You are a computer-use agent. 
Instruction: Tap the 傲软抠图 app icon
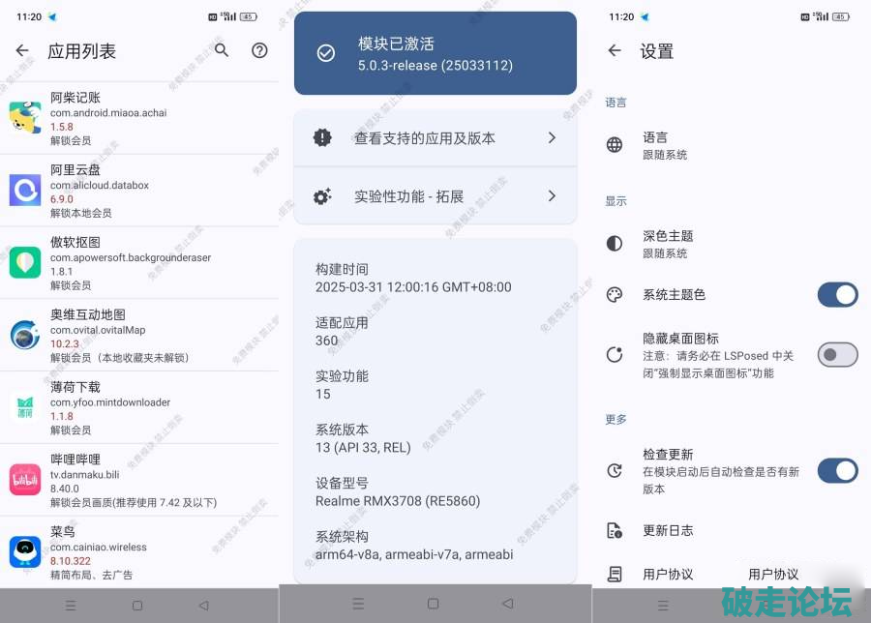(25, 262)
